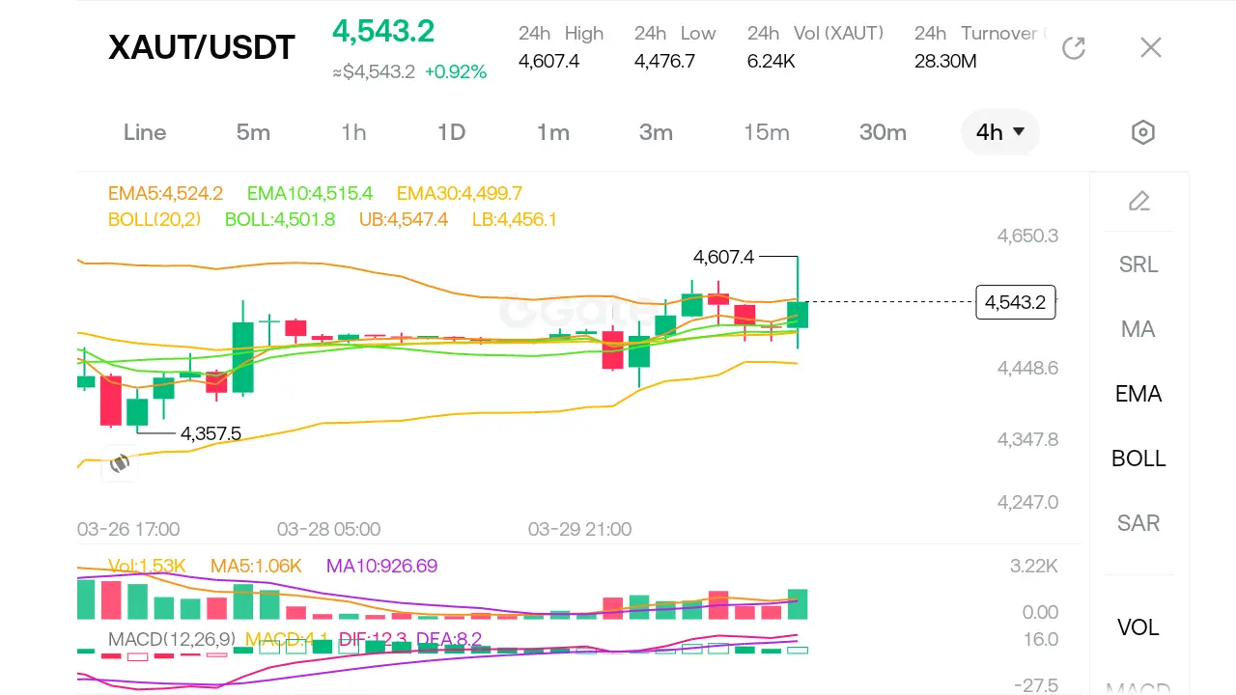Image resolution: width=1236 pixels, height=695 pixels.
Task: Click the LB:4,456.1 legend label
Action: [x=515, y=220]
